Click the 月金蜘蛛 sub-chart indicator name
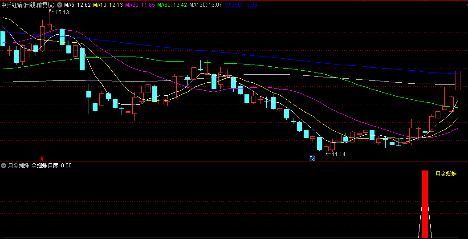The image size is (468, 239). pos(19,166)
